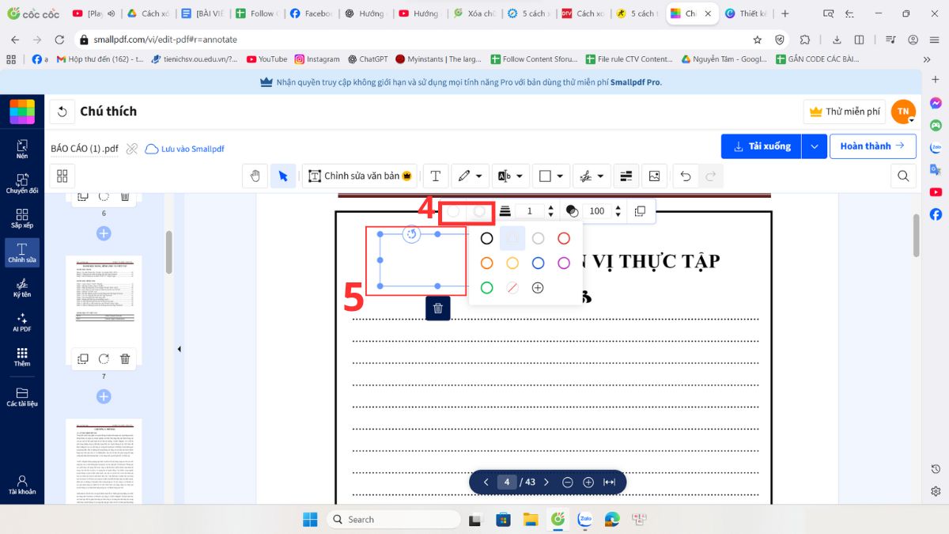The width and height of the screenshot is (949, 534).
Task: Choose the add text T tool
Action: coord(435,176)
